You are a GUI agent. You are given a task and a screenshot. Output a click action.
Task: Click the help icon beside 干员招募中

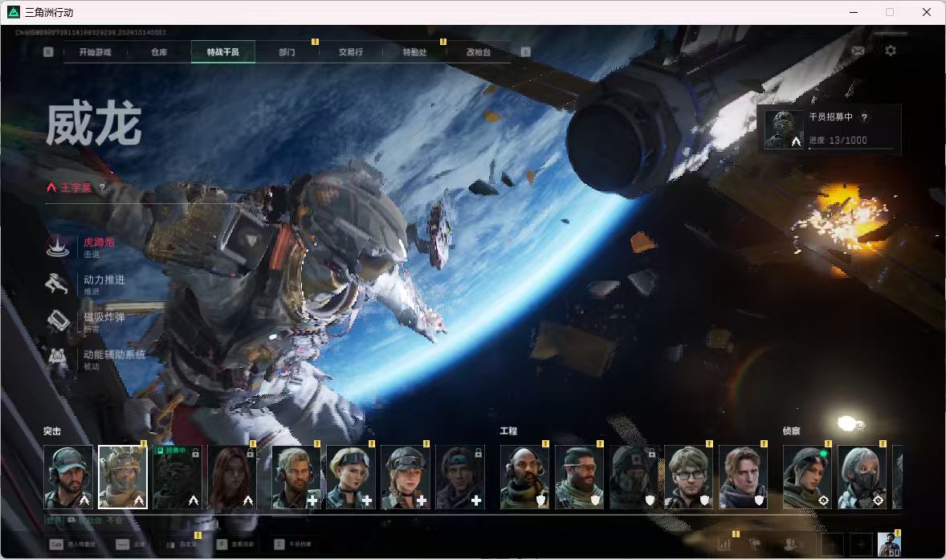tap(864, 118)
